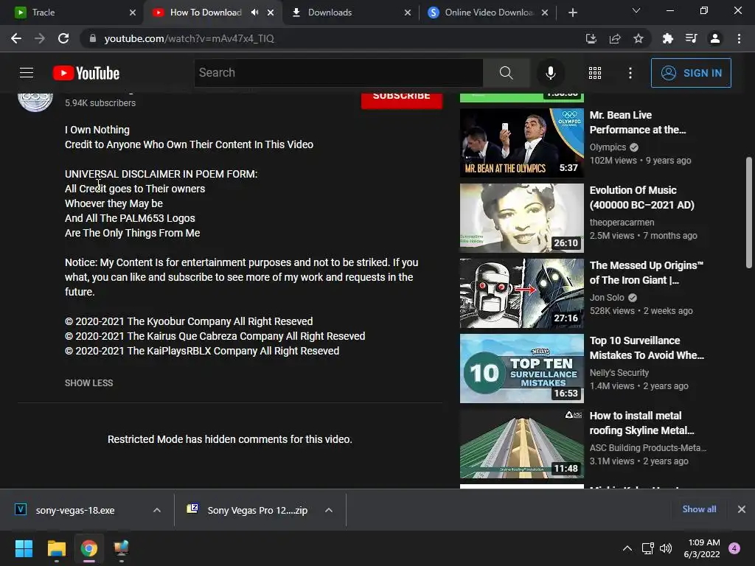This screenshot has width=755, height=566.
Task: Mute tab via speaker icon on YouTube tab
Action: (x=254, y=13)
